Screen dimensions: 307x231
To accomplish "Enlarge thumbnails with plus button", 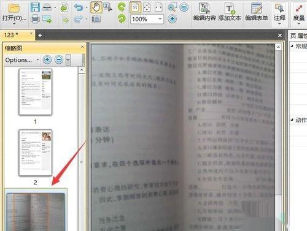I will pyautogui.click(x=47, y=59).
